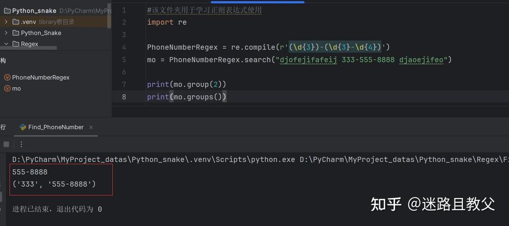Click the print(mo.groups()) line
Viewport: 509px width, 226px height.
tap(187, 97)
